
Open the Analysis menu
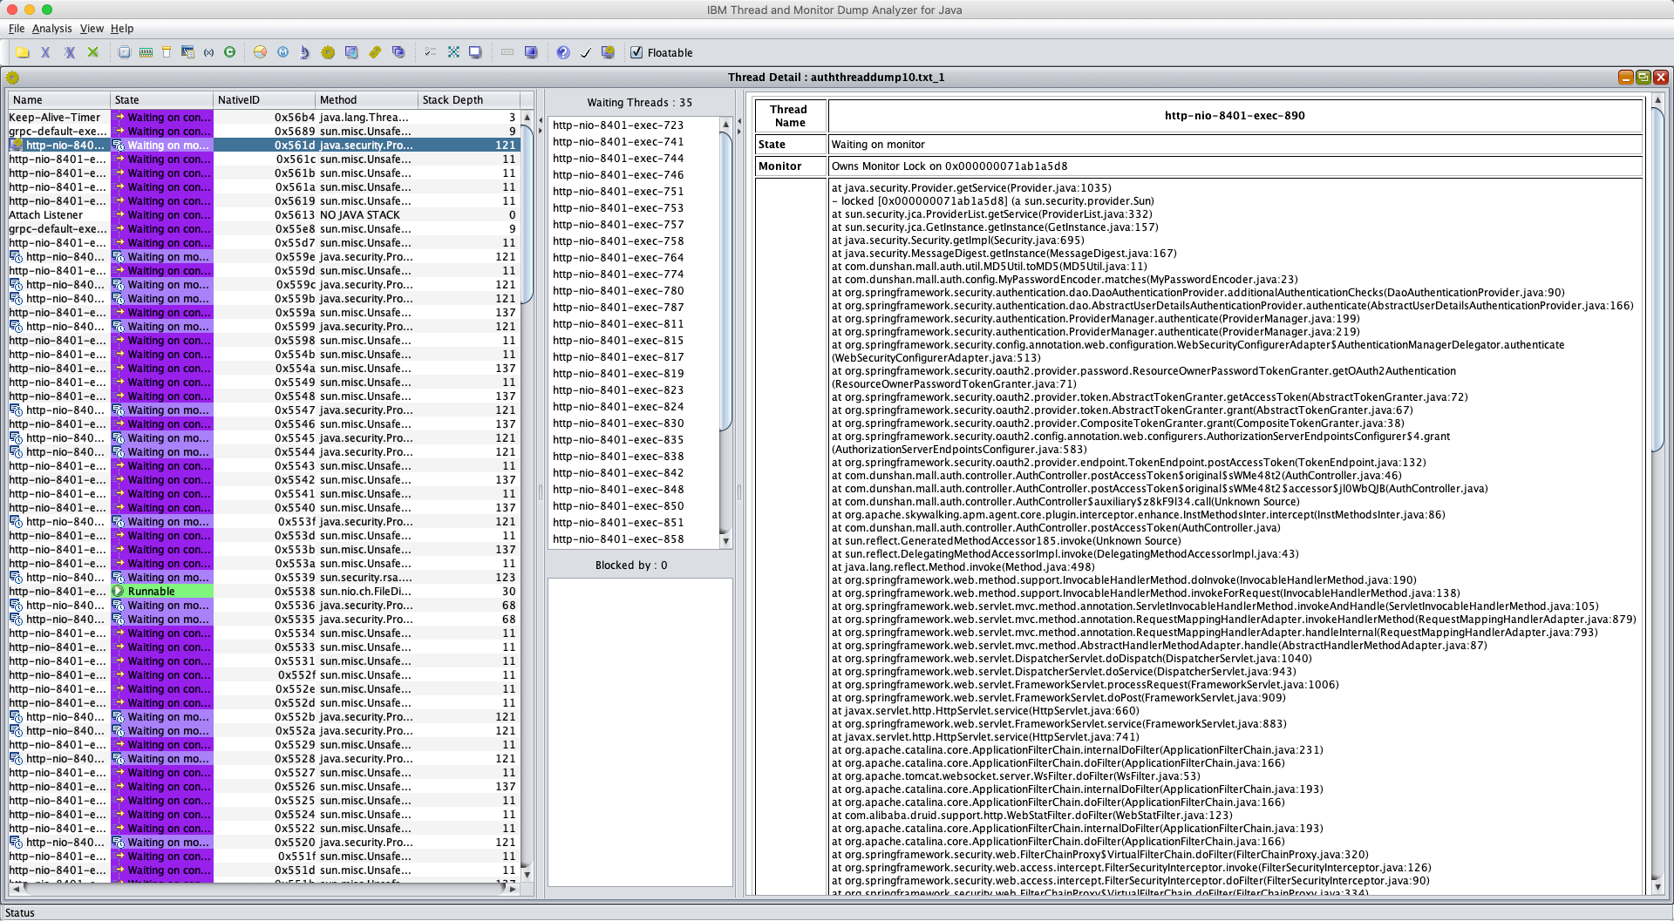[51, 29]
